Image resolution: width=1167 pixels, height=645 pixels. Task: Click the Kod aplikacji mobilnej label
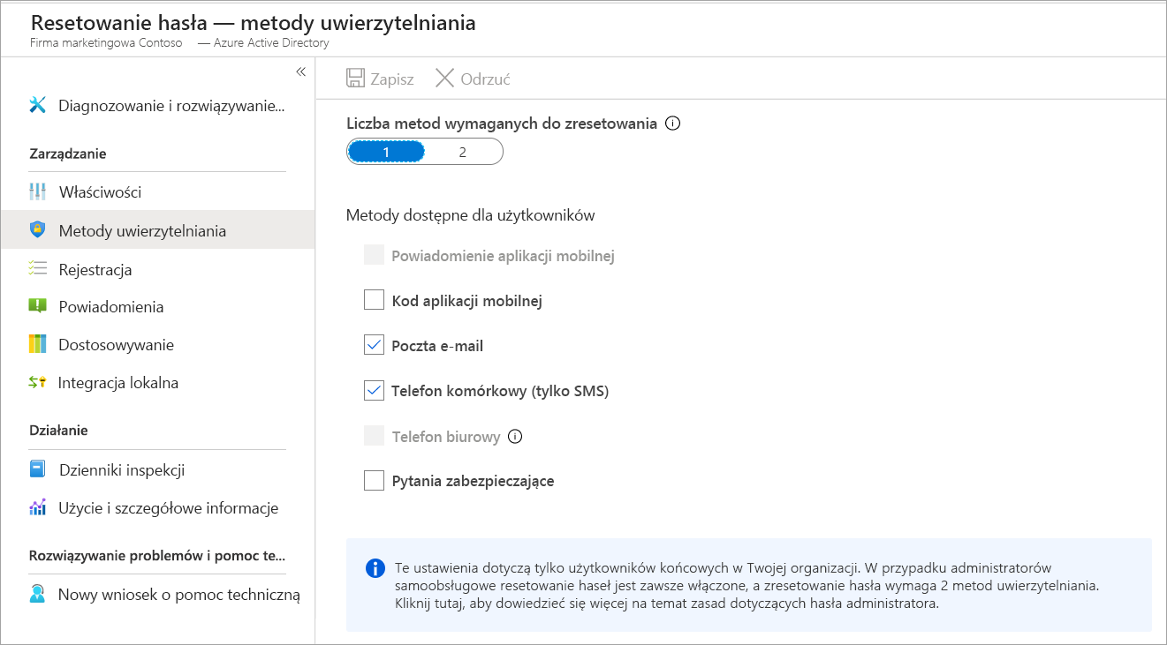[466, 301]
